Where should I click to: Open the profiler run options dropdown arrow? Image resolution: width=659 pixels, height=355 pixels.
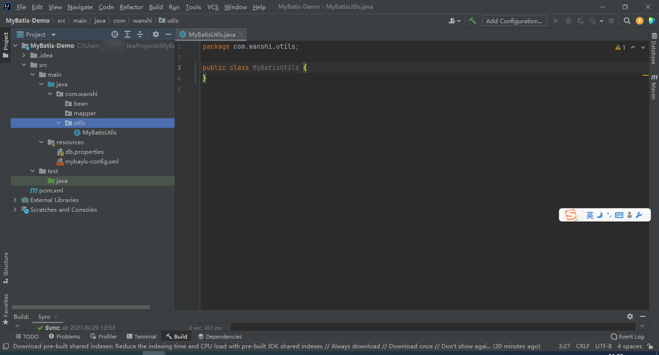tap(602, 21)
